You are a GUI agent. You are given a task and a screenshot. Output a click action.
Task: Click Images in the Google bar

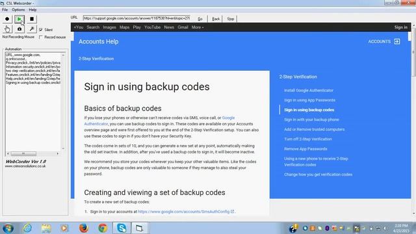click(x=109, y=27)
